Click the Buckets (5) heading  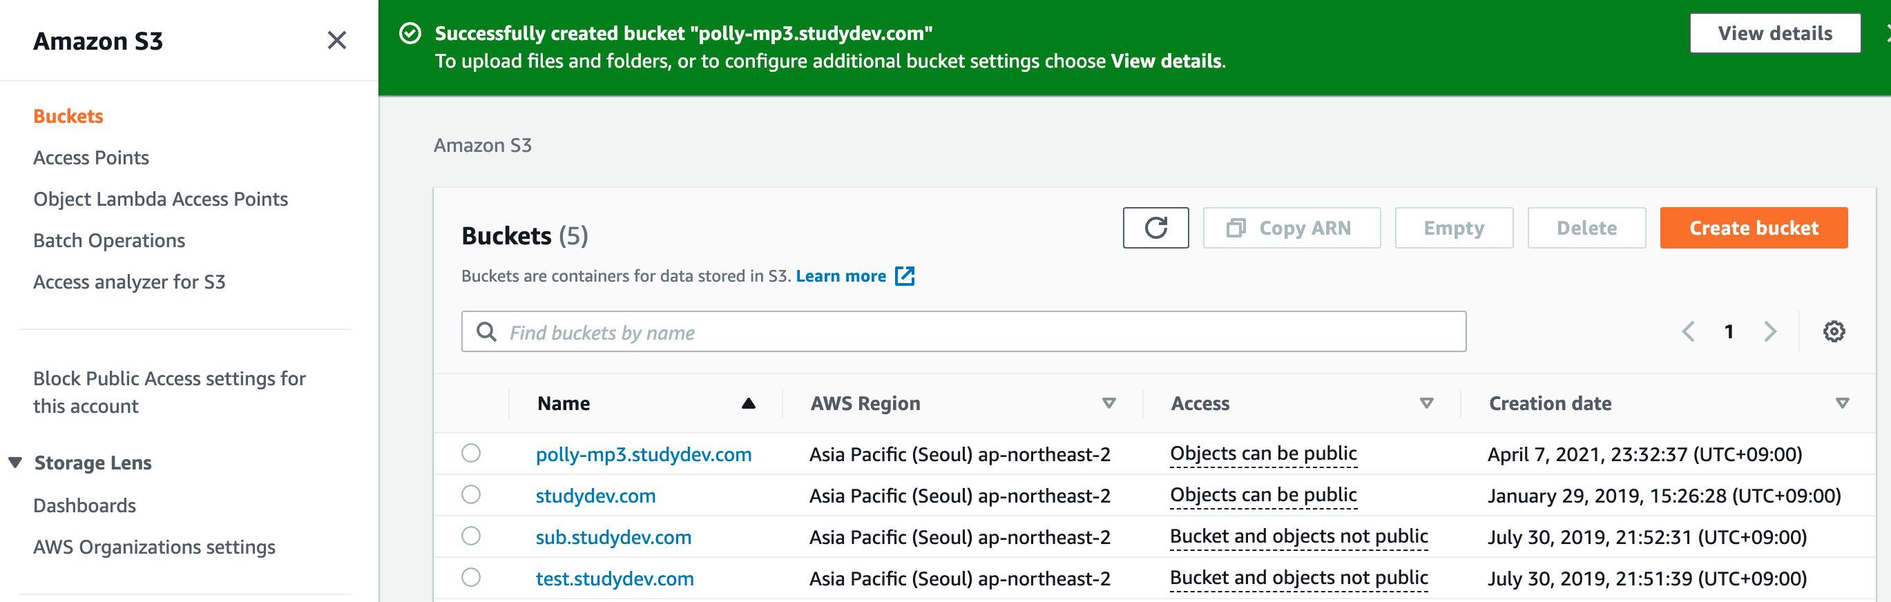(525, 235)
